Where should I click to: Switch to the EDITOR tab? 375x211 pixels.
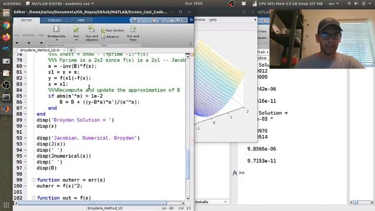26,21
